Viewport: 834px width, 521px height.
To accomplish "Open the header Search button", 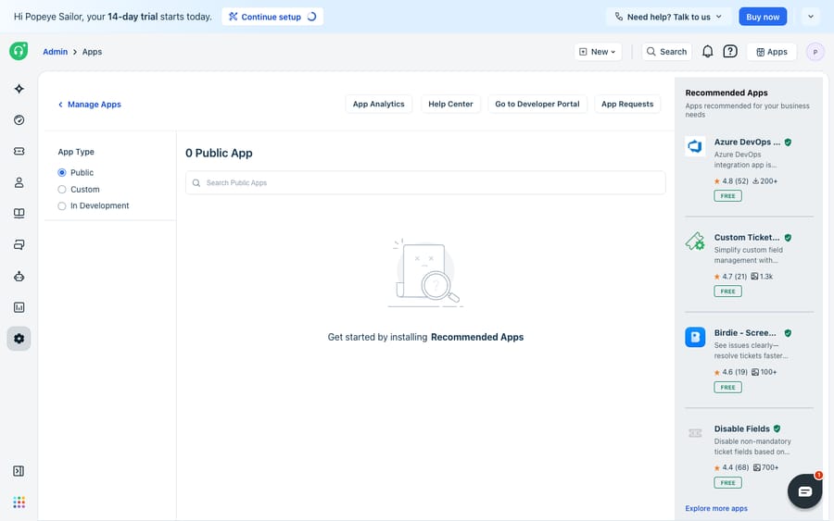I will 666,52.
